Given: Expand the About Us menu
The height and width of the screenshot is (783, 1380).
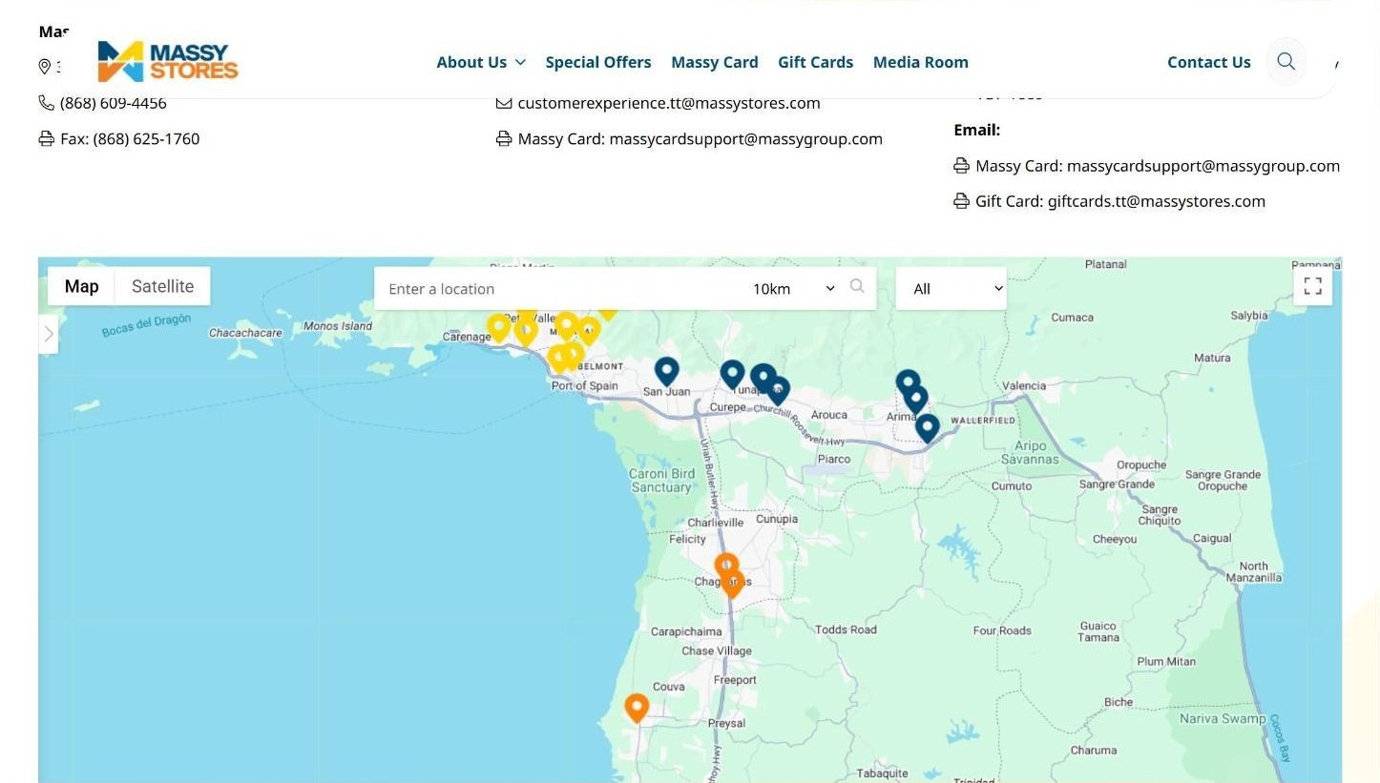Looking at the screenshot, I should [481, 62].
